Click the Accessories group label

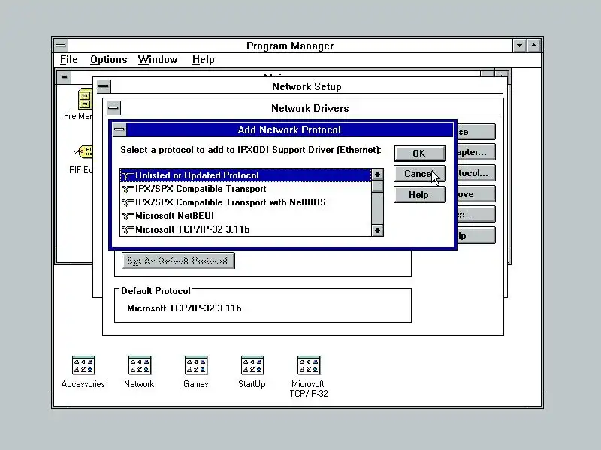point(83,384)
